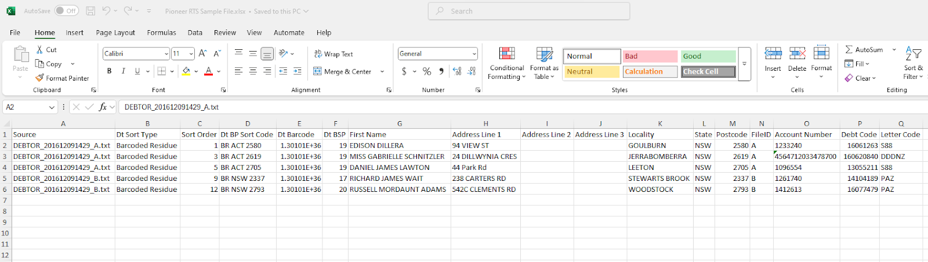Switch to the Page Layout tab
Image resolution: width=928 pixels, height=262 pixels.
(115, 32)
